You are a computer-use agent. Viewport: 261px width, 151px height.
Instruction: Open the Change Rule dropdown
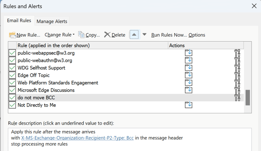click(60, 35)
